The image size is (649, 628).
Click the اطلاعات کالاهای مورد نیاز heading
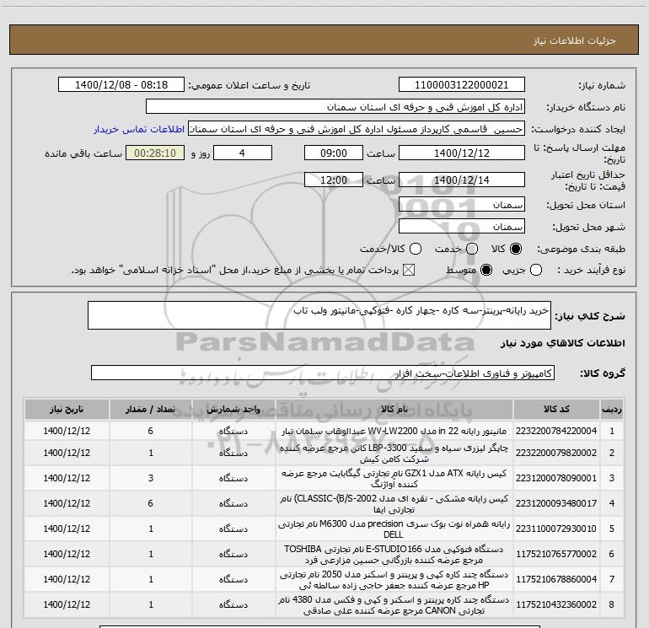coord(563,343)
